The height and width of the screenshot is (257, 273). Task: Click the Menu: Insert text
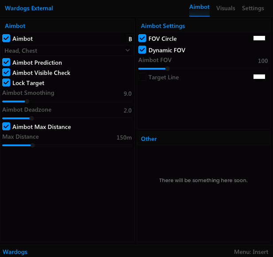tap(251, 252)
